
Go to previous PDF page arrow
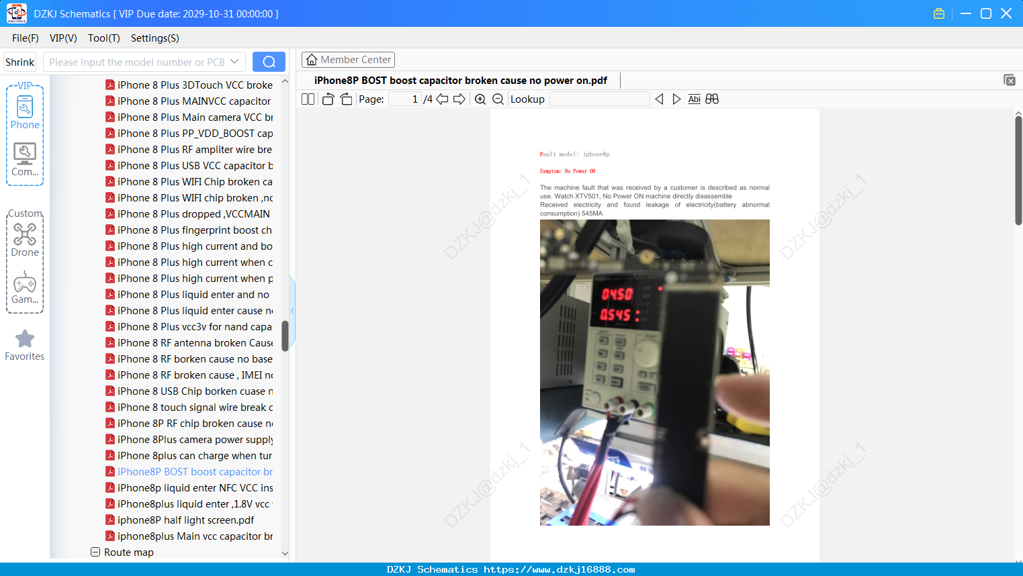point(442,99)
